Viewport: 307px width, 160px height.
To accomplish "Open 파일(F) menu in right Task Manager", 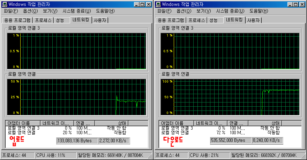I will coord(164,11).
